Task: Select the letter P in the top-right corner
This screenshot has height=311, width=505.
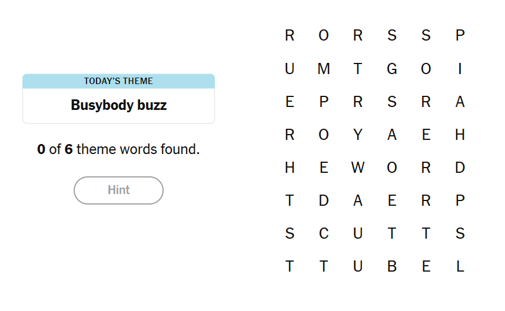Action: pos(460,36)
